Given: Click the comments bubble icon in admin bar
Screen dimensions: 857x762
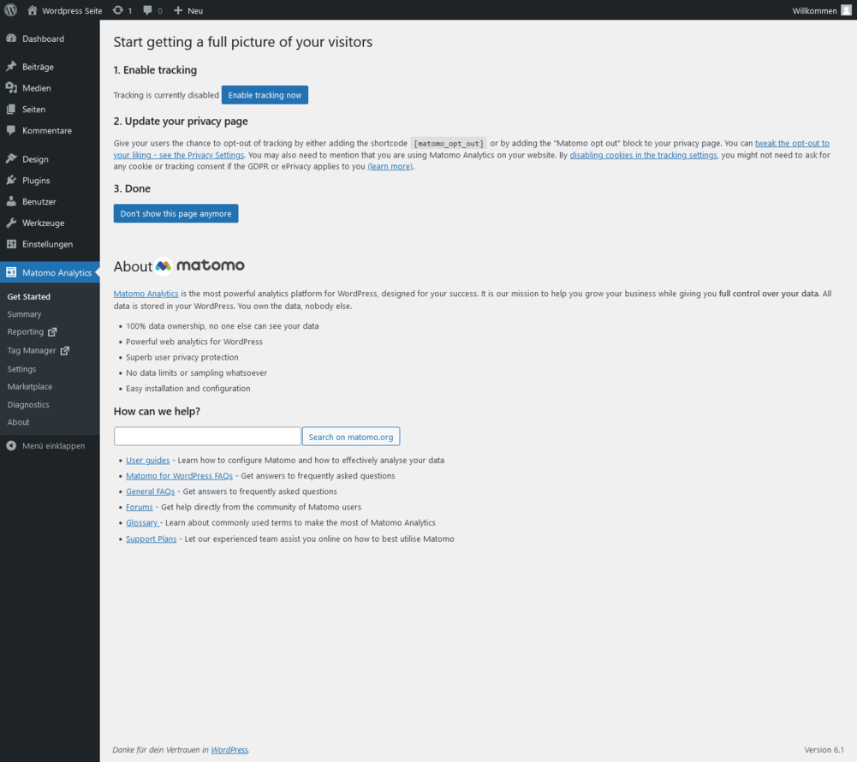Looking at the screenshot, I should [148, 10].
